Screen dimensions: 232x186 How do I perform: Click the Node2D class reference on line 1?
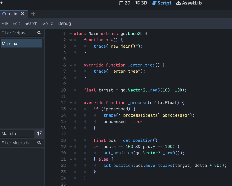[x=135, y=34]
